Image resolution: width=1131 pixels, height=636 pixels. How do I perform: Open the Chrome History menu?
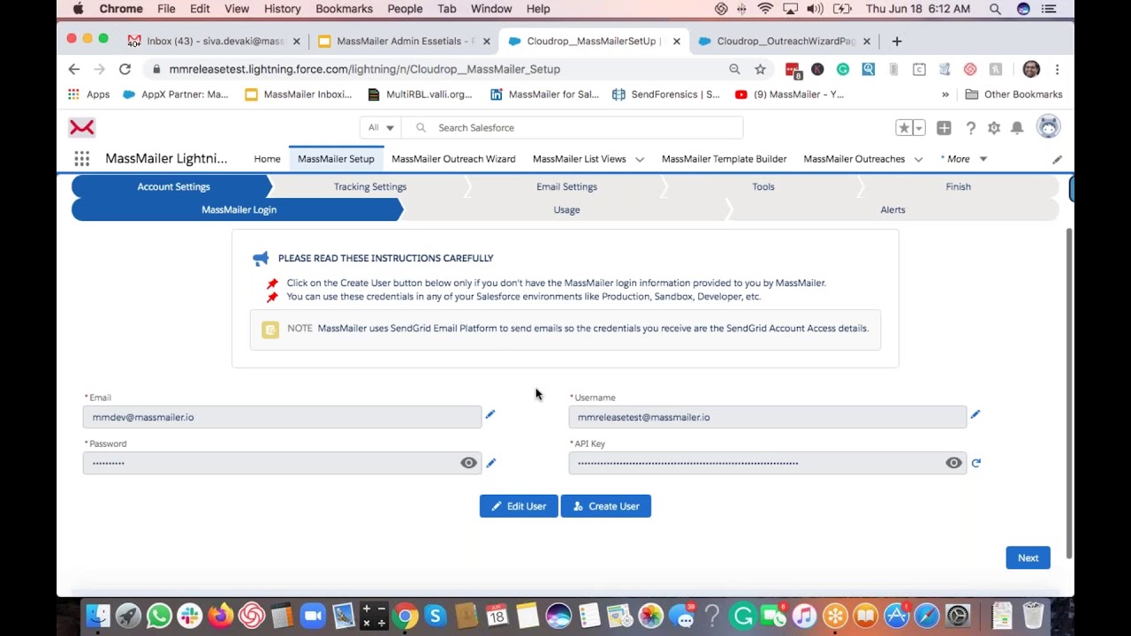(282, 9)
